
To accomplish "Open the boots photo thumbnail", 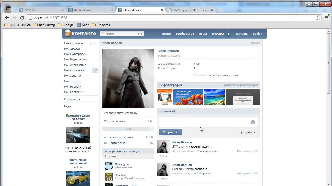I will [165, 97].
